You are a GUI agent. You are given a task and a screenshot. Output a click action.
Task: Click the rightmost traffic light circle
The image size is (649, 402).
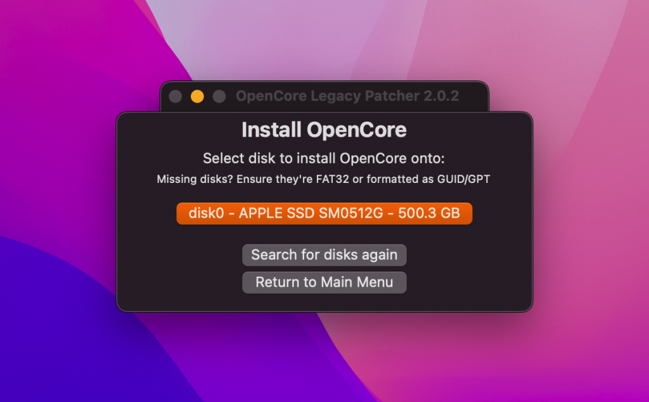pyautogui.click(x=219, y=96)
